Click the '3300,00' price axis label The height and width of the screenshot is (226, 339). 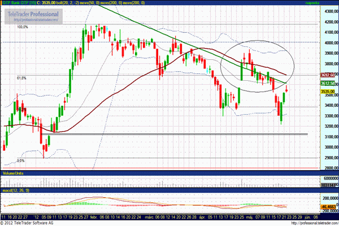tap(331, 116)
